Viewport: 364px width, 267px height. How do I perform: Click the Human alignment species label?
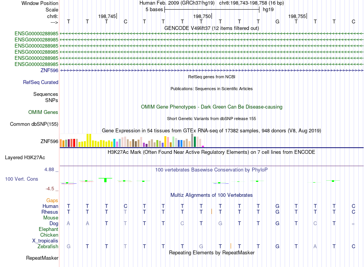click(x=50, y=206)
